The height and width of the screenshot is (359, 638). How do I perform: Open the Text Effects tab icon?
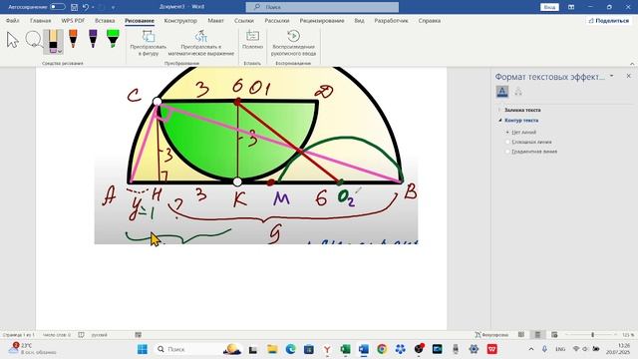pos(502,92)
